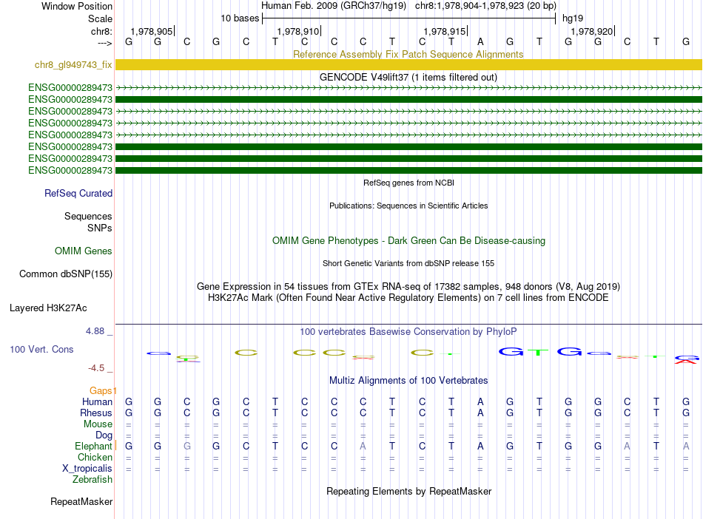Image resolution: width=703 pixels, height=519 pixels.
Task: Click the Sequences track label
Action: 88,217
